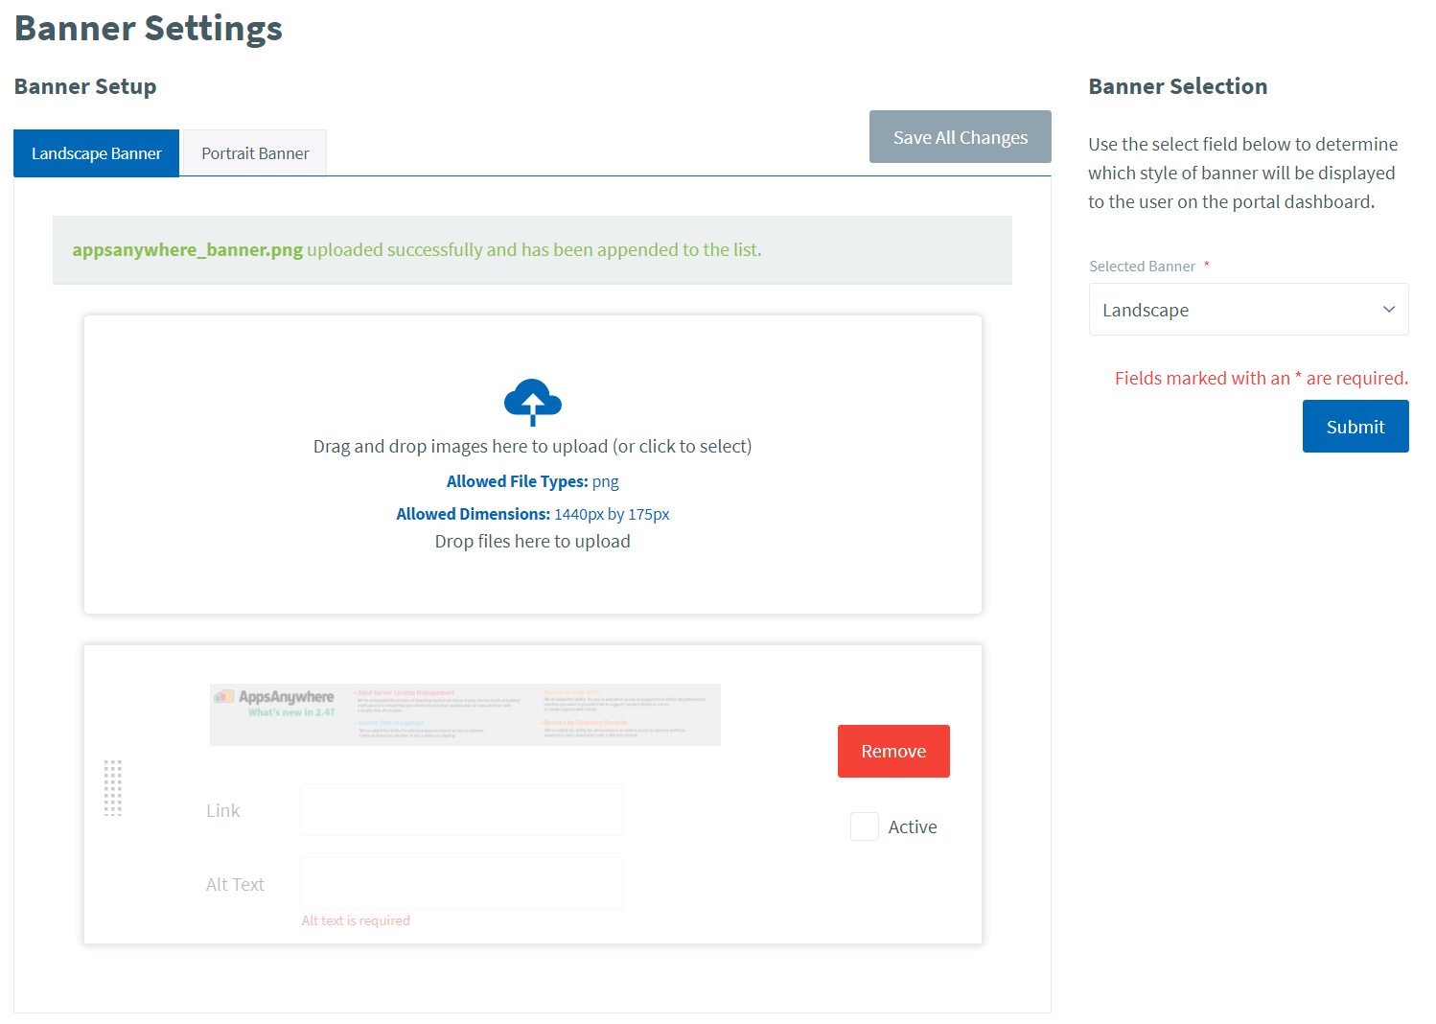Tick the Active checkbox
This screenshot has height=1024, width=1436.
pyautogui.click(x=864, y=826)
